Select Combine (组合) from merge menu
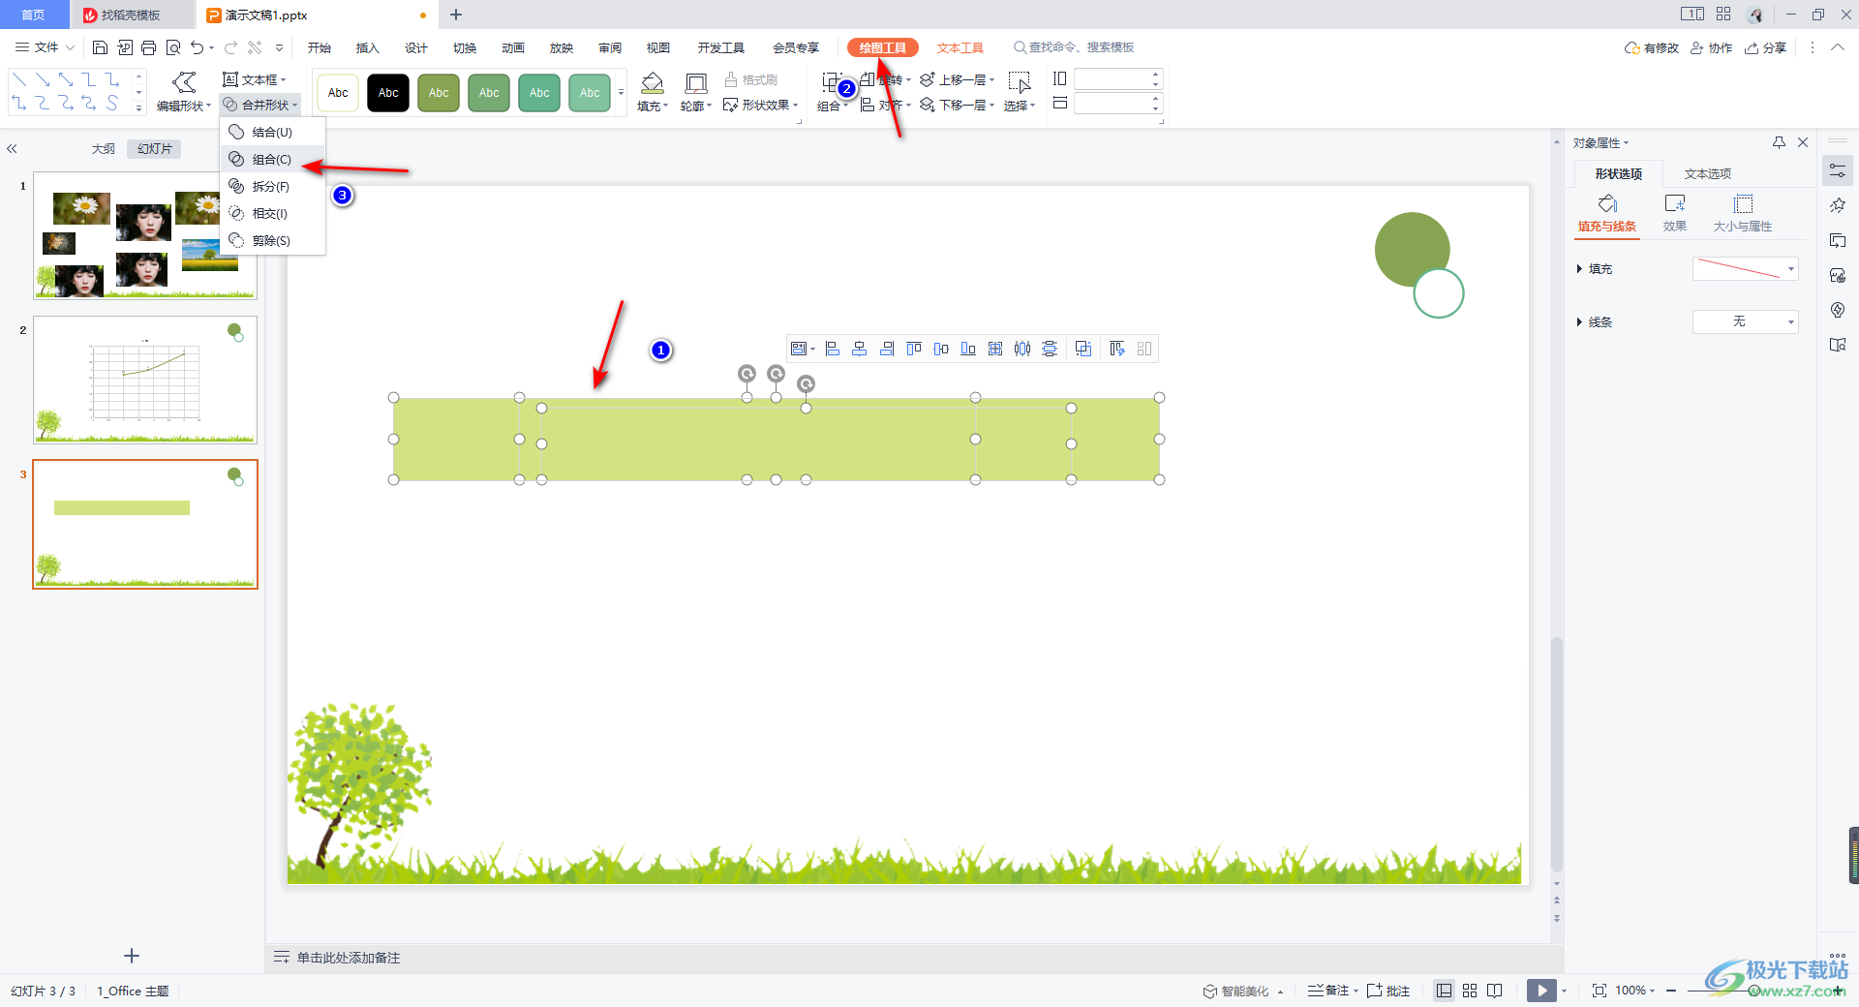This screenshot has width=1859, height=1007. pos(272,159)
